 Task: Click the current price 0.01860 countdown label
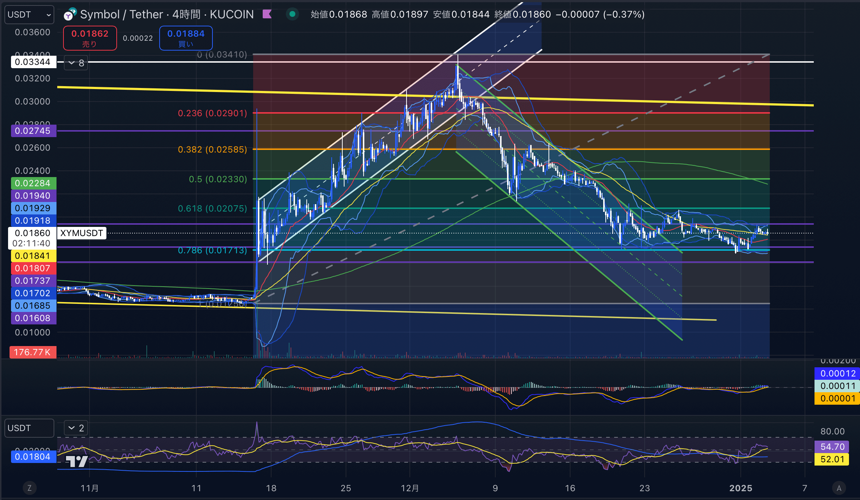click(32, 238)
